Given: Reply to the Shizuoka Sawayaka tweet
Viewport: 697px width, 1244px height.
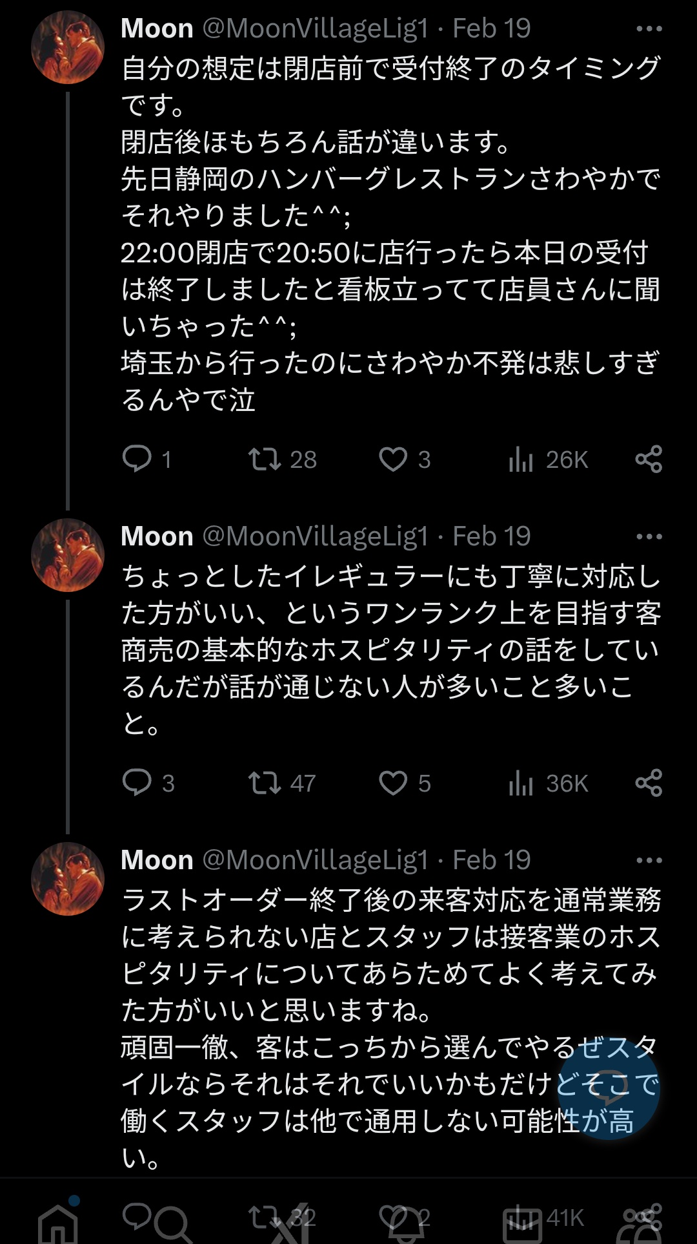Looking at the screenshot, I should (x=137, y=459).
